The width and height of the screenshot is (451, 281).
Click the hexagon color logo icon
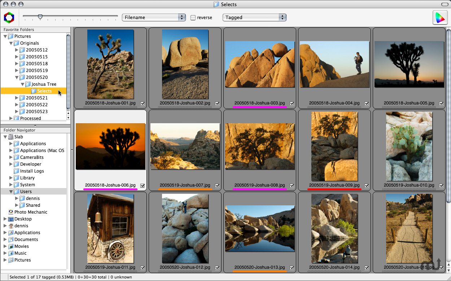(9, 17)
